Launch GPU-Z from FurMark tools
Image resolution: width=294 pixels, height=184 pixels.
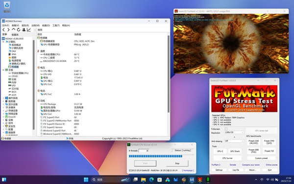point(220,151)
